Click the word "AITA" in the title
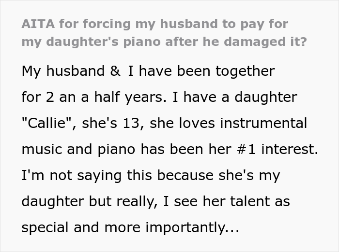This screenshot has width=339, height=252. pyautogui.click(x=38, y=24)
